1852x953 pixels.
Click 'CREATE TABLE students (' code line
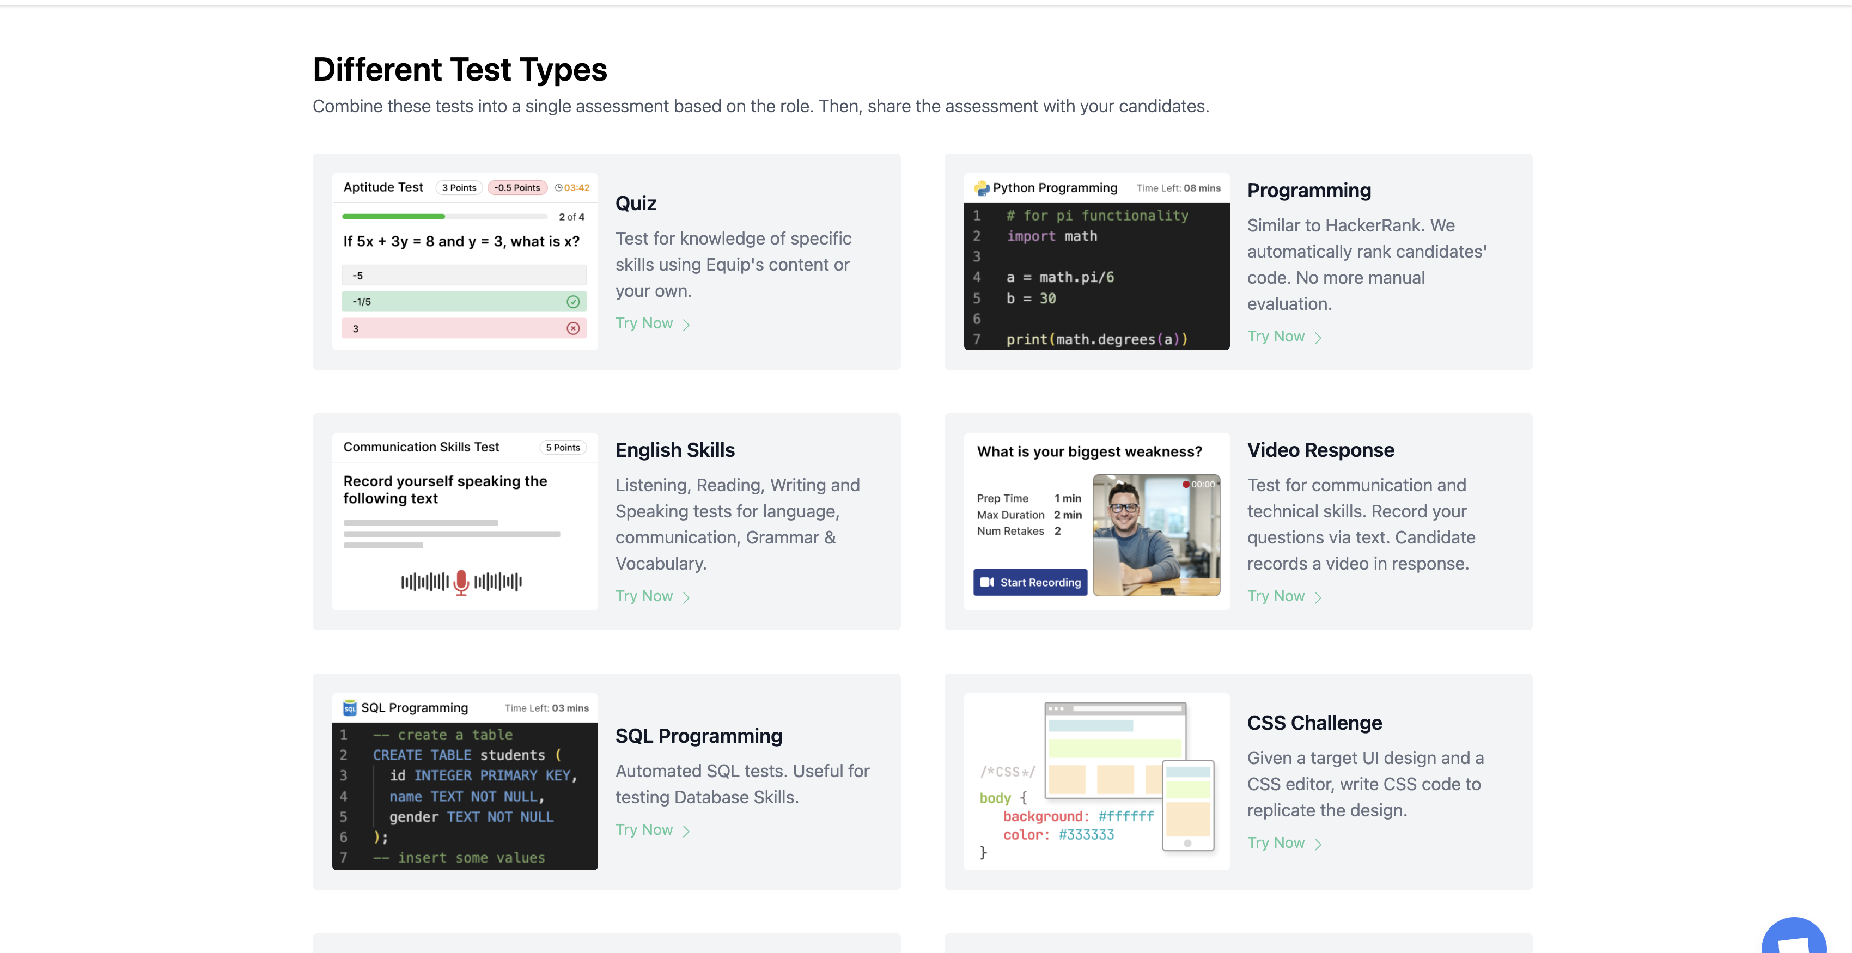(467, 755)
